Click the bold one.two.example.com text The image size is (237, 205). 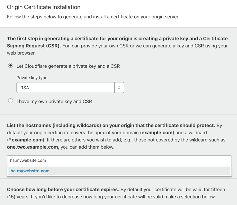[x=32, y=147]
